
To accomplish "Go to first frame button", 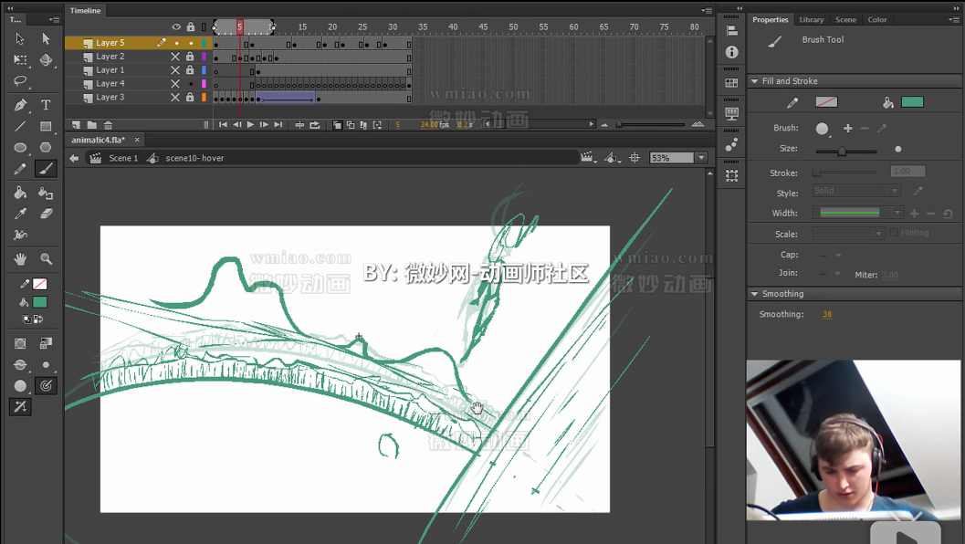I will 223,125.
